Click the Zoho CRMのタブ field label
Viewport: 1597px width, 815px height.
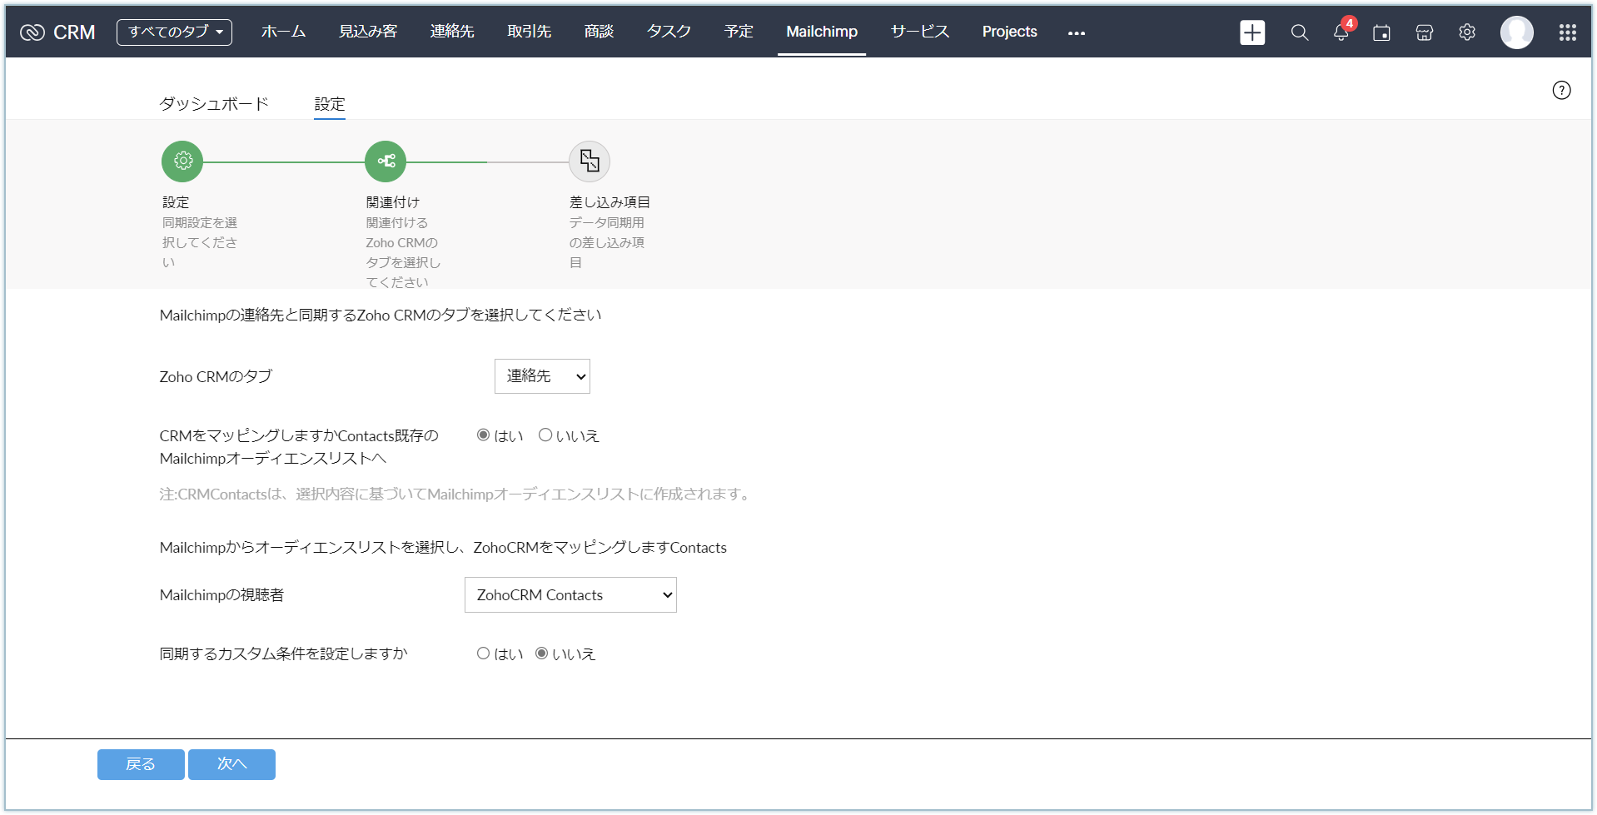click(216, 376)
